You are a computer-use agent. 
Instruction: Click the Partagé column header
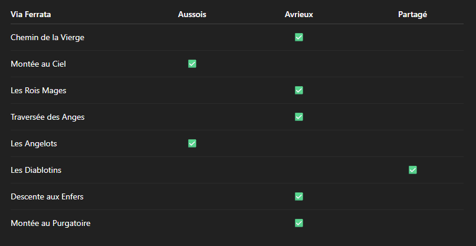tap(412, 14)
